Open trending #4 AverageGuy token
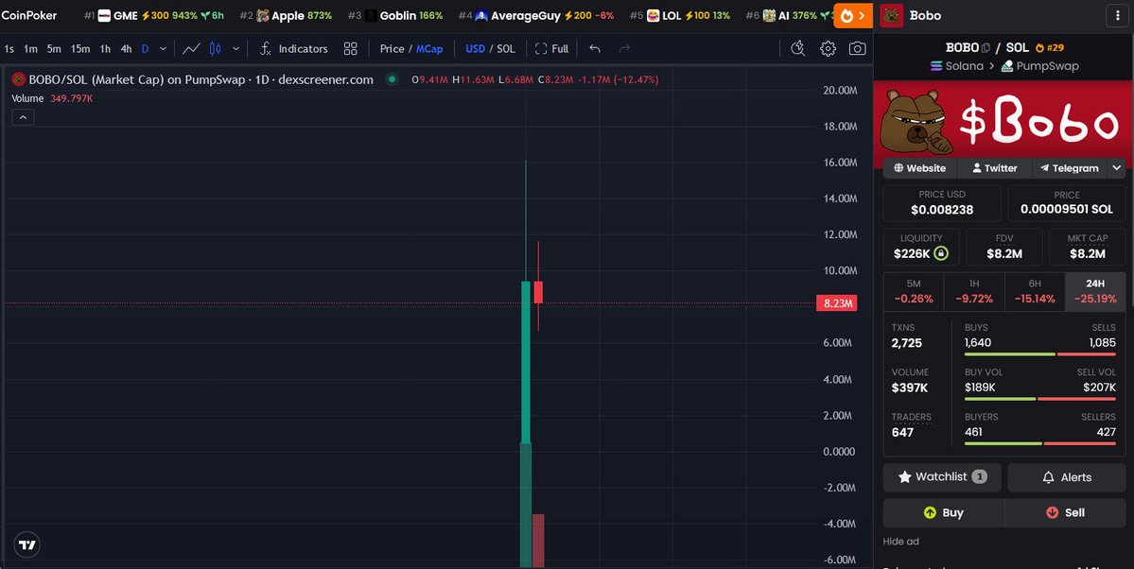Image resolution: width=1134 pixels, height=569 pixels. 536,15
